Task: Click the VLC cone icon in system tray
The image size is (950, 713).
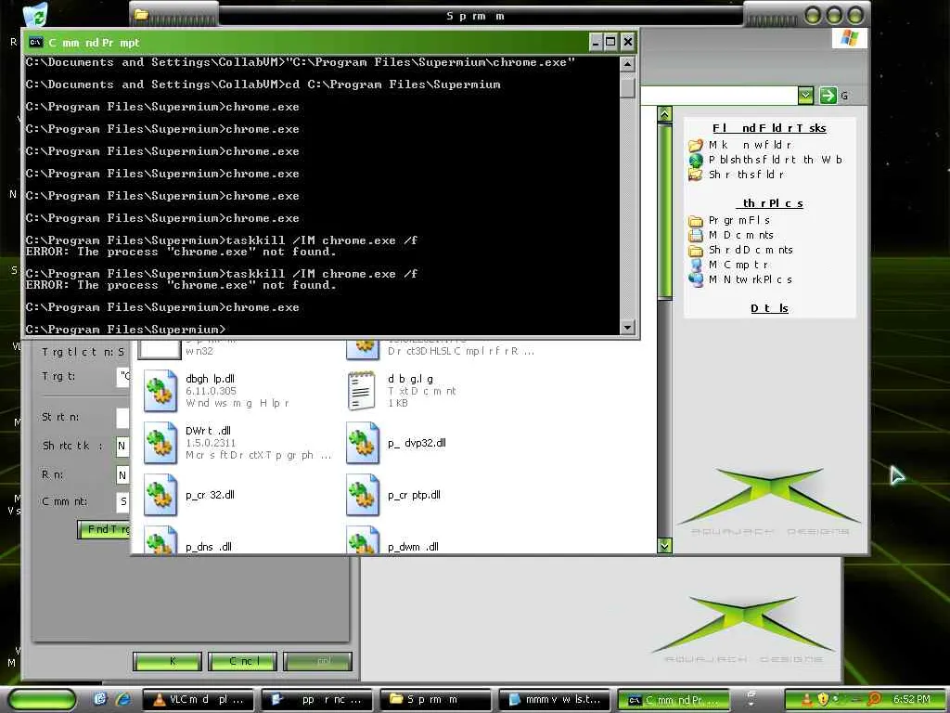Action: pyautogui.click(x=806, y=699)
